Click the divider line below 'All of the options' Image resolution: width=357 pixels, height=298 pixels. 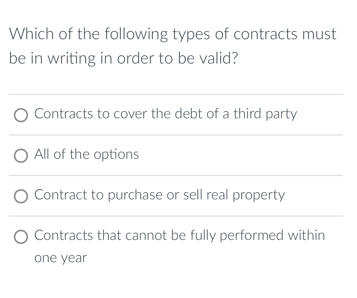click(176, 176)
